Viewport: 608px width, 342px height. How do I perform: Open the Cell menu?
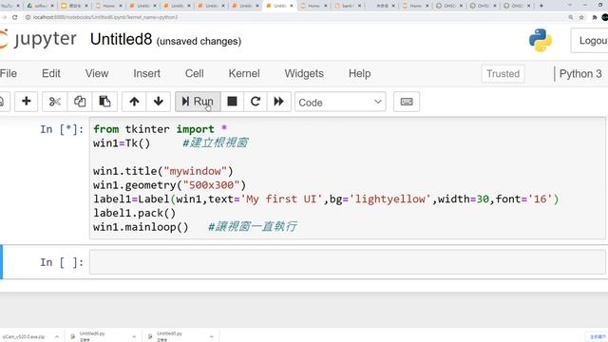(x=194, y=74)
